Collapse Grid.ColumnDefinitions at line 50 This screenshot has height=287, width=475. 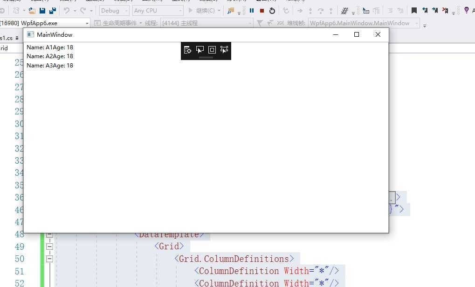point(50,259)
